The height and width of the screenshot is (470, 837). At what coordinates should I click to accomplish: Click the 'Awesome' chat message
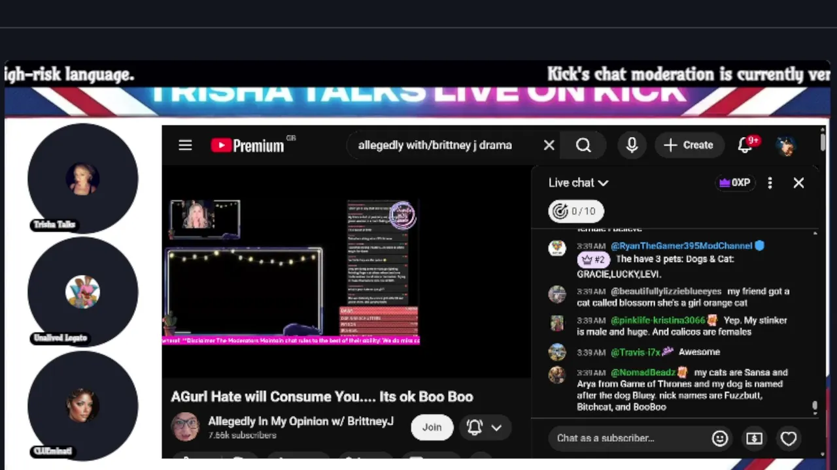click(x=699, y=352)
